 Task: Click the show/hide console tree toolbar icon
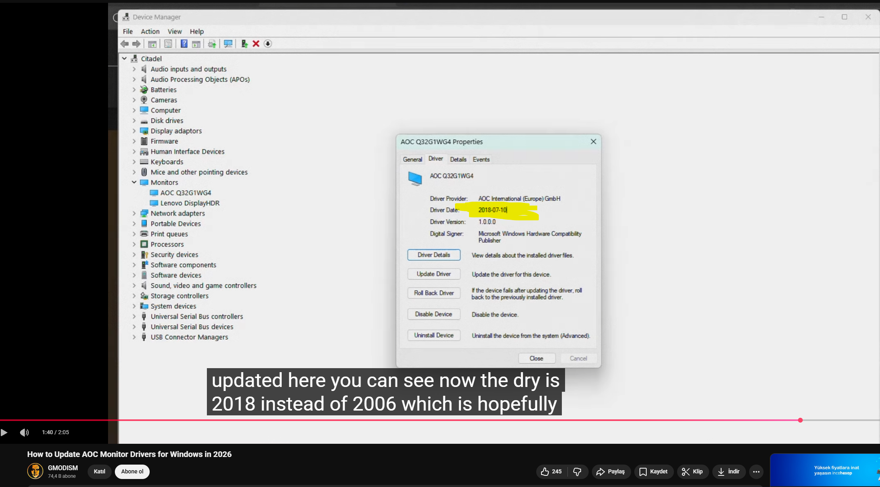pos(152,44)
